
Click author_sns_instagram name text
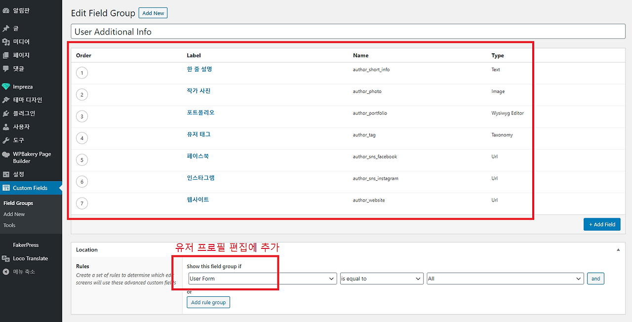tap(376, 178)
